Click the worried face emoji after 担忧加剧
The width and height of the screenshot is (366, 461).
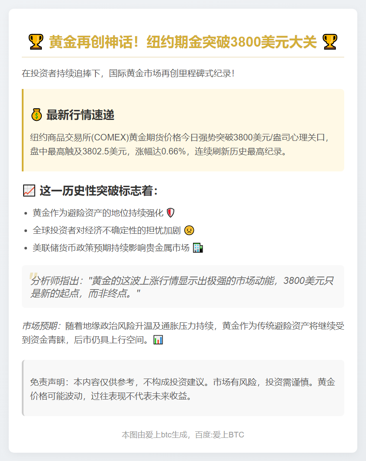coord(189,230)
